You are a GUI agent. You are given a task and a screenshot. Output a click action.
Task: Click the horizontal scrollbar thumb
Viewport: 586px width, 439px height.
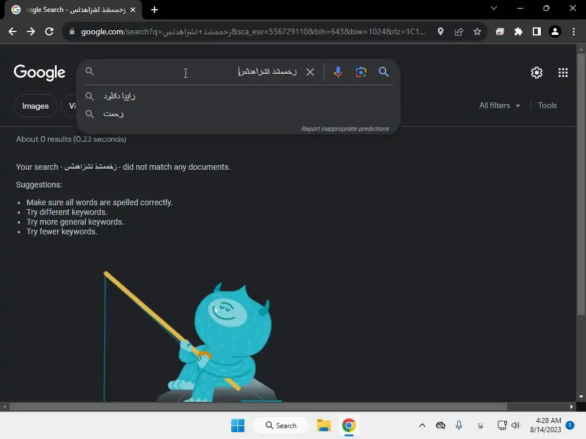[258, 406]
